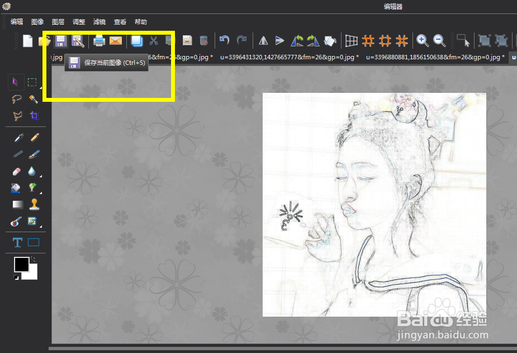The image size is (517, 353).
Task: Select the pencil tool
Action: [x=35, y=137]
